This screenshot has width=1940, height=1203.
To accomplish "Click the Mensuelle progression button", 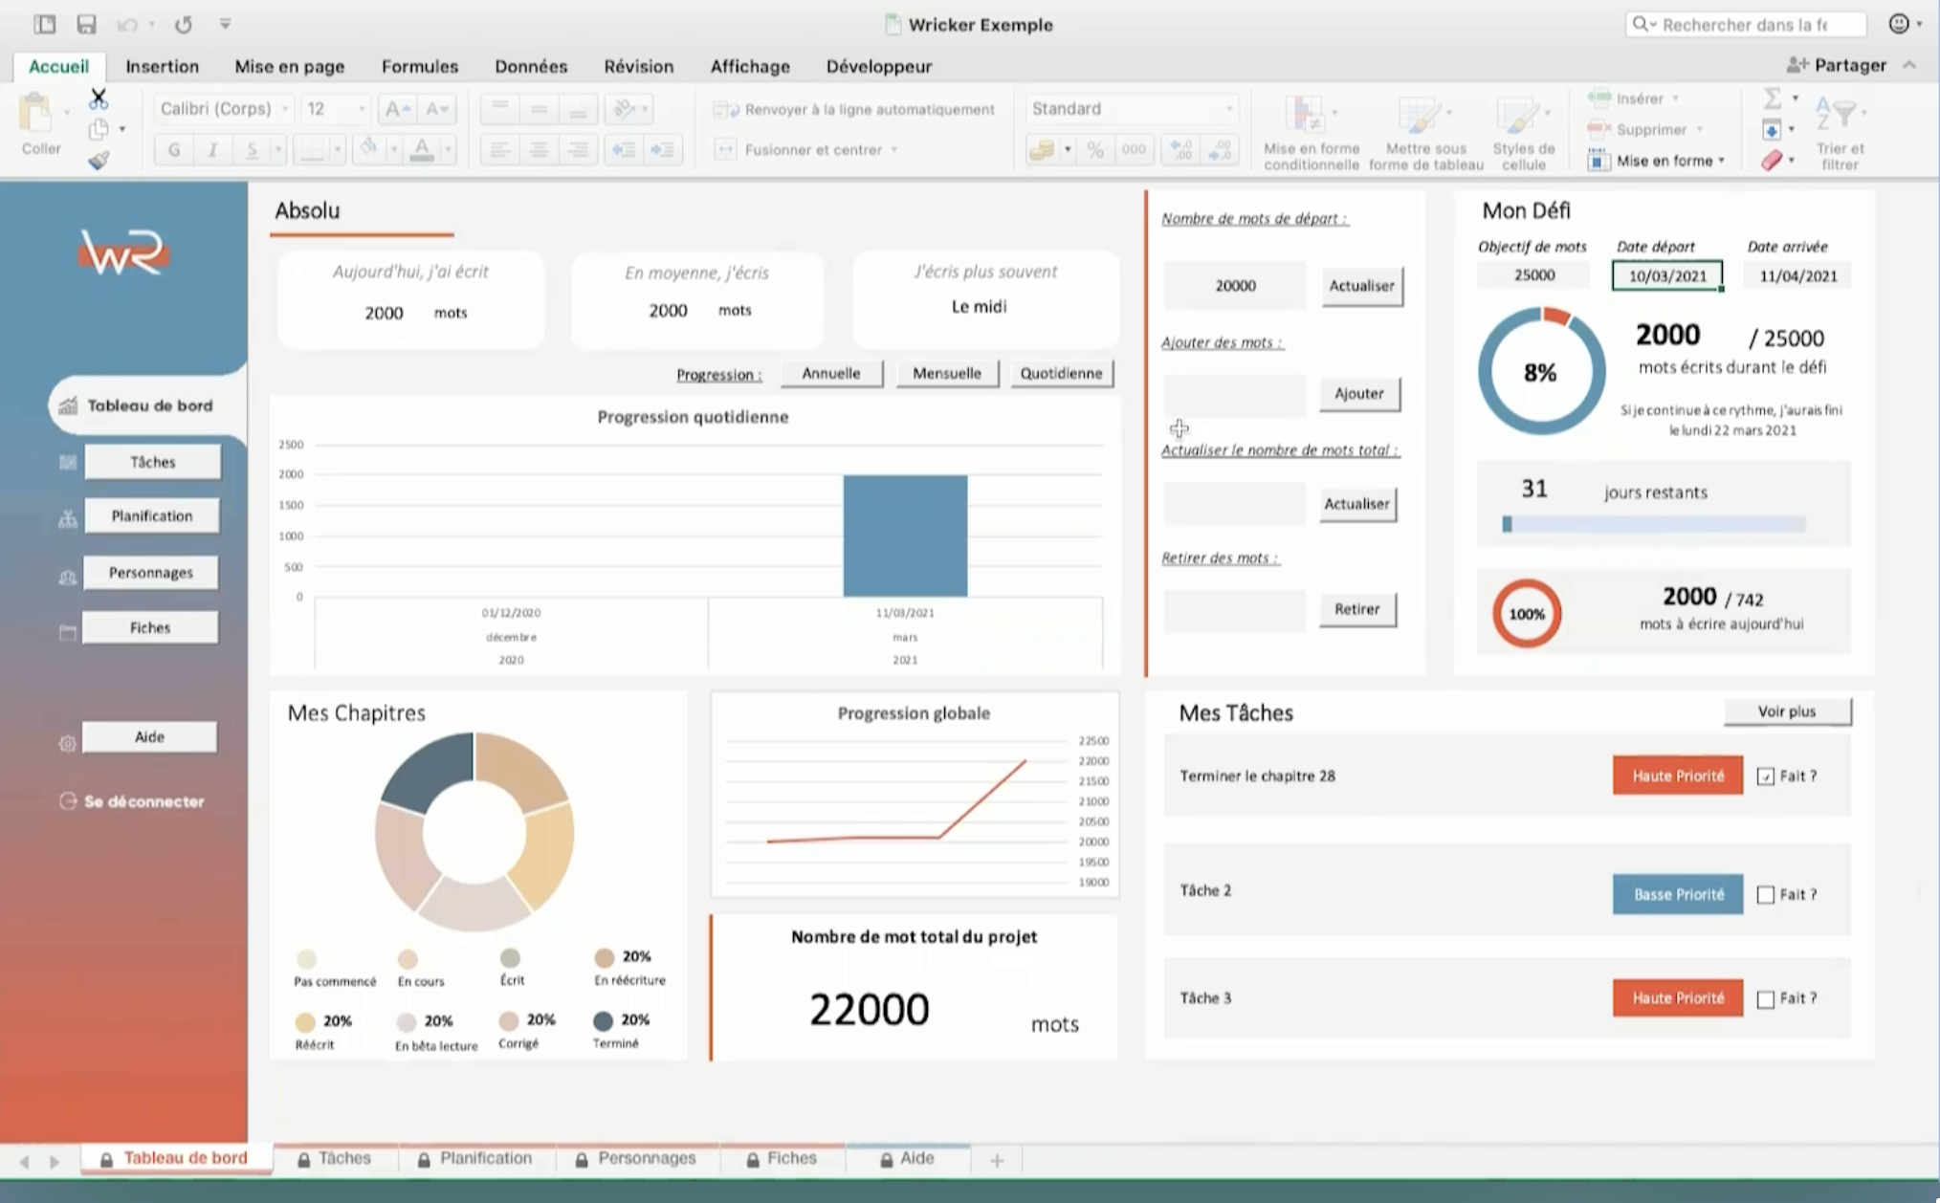I will pos(946,373).
